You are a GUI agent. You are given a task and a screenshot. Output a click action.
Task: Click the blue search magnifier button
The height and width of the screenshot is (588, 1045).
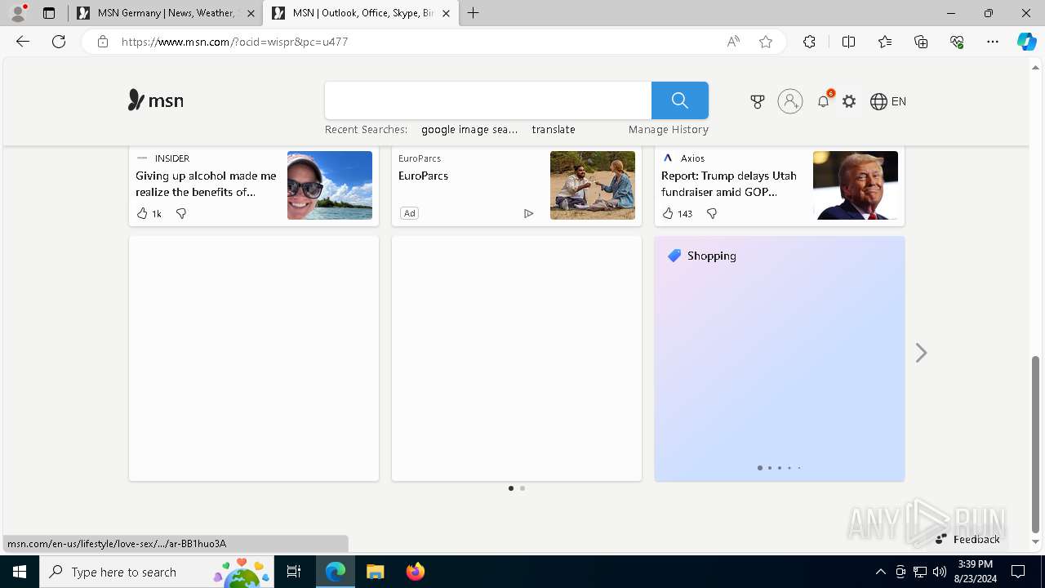(680, 100)
